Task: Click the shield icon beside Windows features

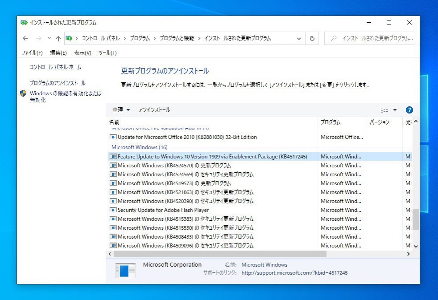Action: tap(23, 93)
